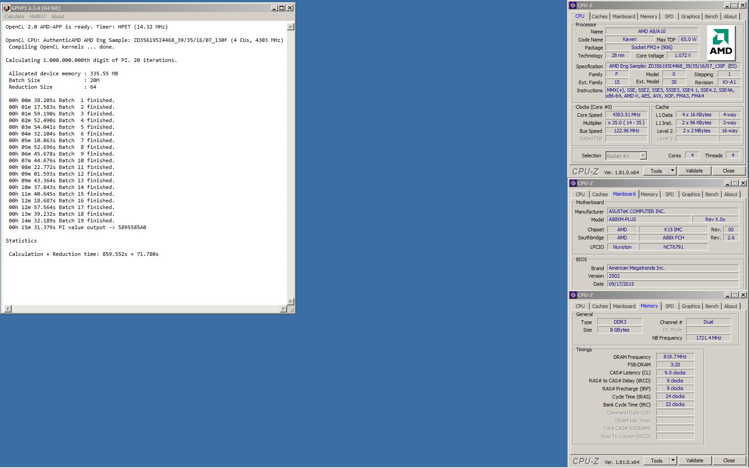Switch to Mainboard tab in top CPU-Z window
The image size is (749, 468).
click(x=623, y=16)
